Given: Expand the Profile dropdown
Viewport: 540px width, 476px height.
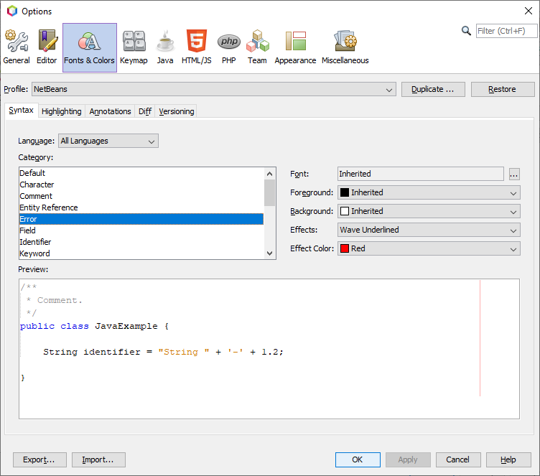Looking at the screenshot, I should tap(213, 90).
